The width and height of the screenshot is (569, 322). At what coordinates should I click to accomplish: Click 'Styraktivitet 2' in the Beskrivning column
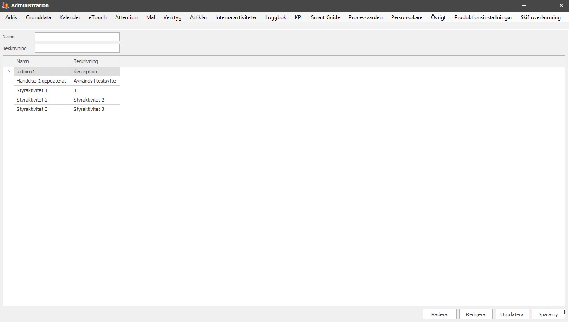pos(95,100)
